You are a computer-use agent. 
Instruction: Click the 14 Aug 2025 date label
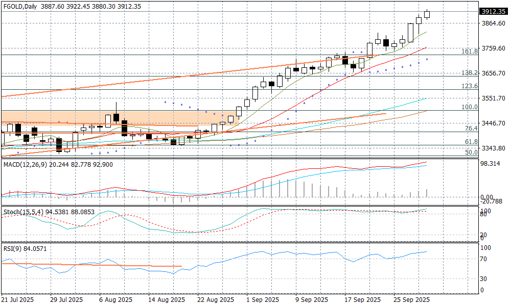click(x=165, y=299)
